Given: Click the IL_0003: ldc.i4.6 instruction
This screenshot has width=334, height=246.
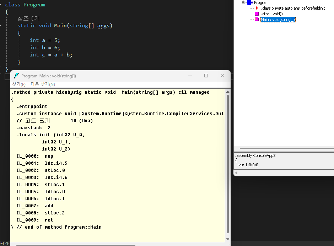Looking at the screenshot, I should point(42,177).
